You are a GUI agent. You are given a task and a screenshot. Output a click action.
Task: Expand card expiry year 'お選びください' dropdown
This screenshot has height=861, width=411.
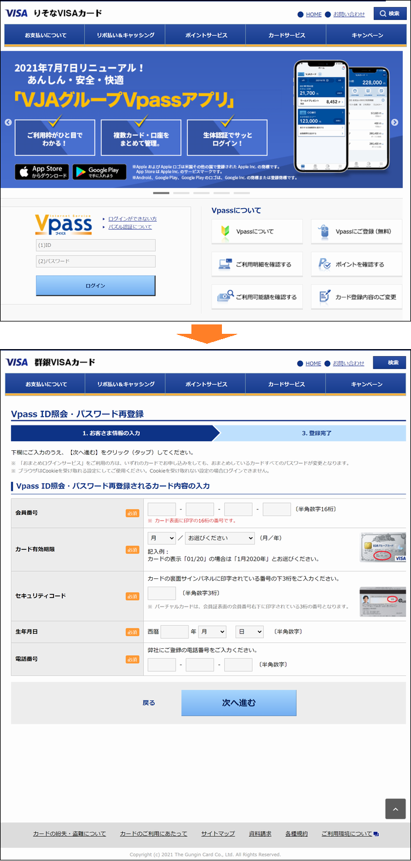pyautogui.click(x=220, y=538)
